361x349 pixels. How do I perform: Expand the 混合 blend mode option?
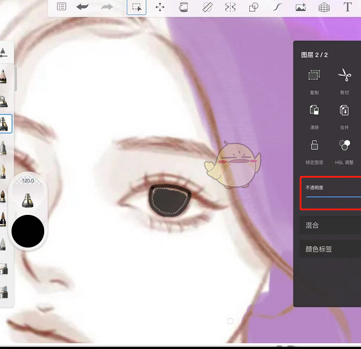tap(330, 225)
